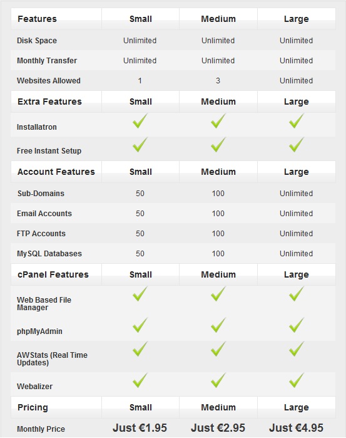Click the Installatron checkmark under Small
Viewport: 346px width, 438px height.
140,121
